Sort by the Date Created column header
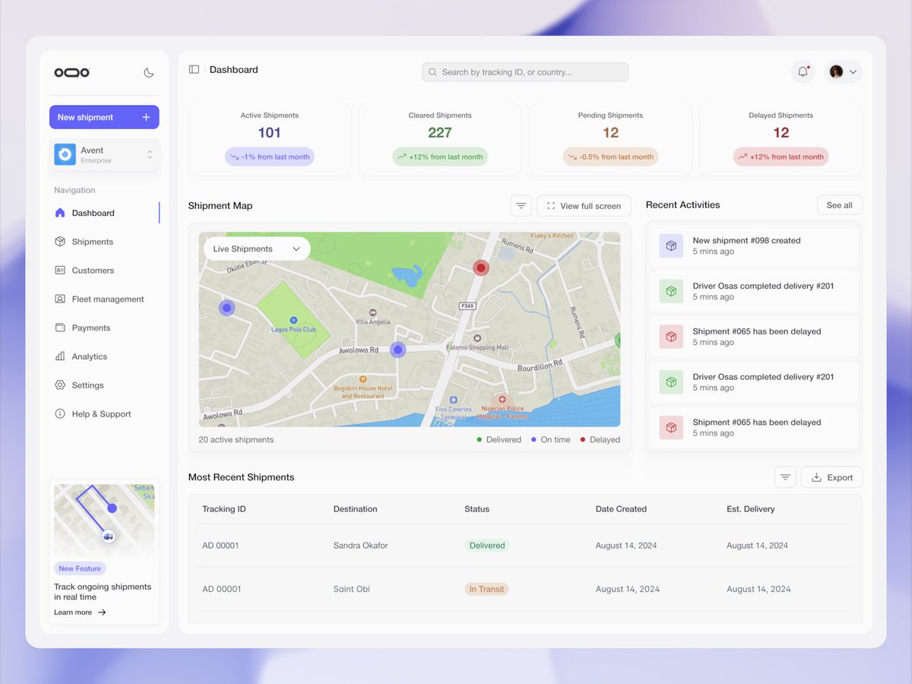The width and height of the screenshot is (912, 684). 621,509
